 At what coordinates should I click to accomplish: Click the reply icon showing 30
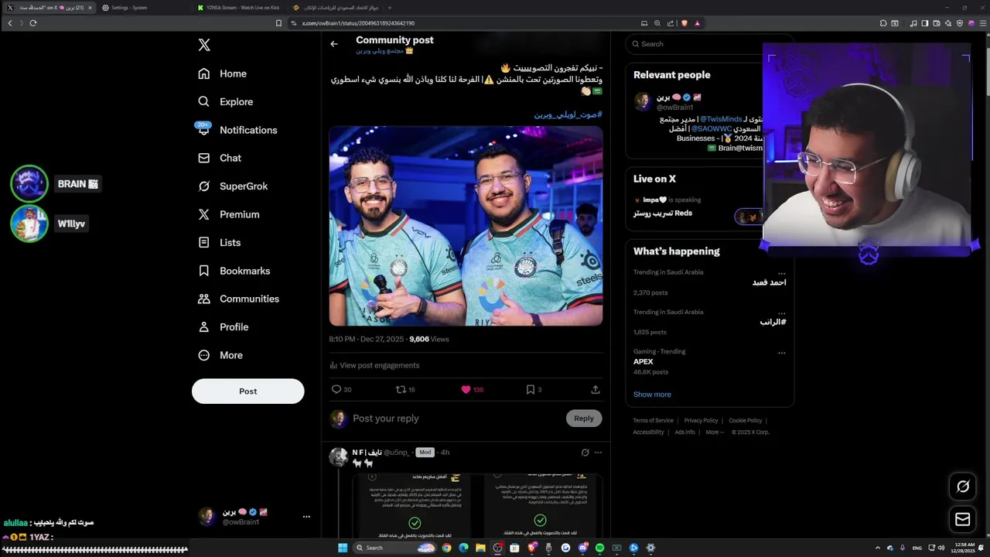click(x=341, y=390)
